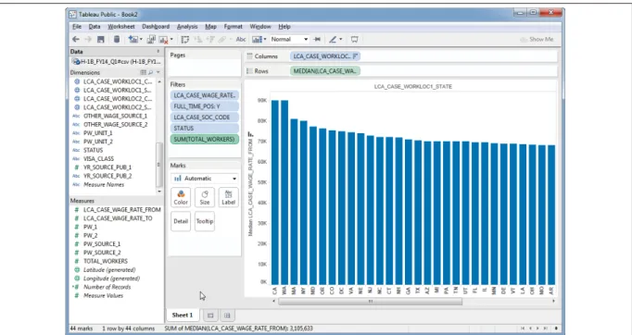Open the clear sheet dropdown arrow
The image size is (632, 335).
[171, 40]
